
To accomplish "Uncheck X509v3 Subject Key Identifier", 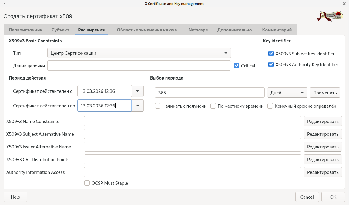I will pyautogui.click(x=271, y=54).
